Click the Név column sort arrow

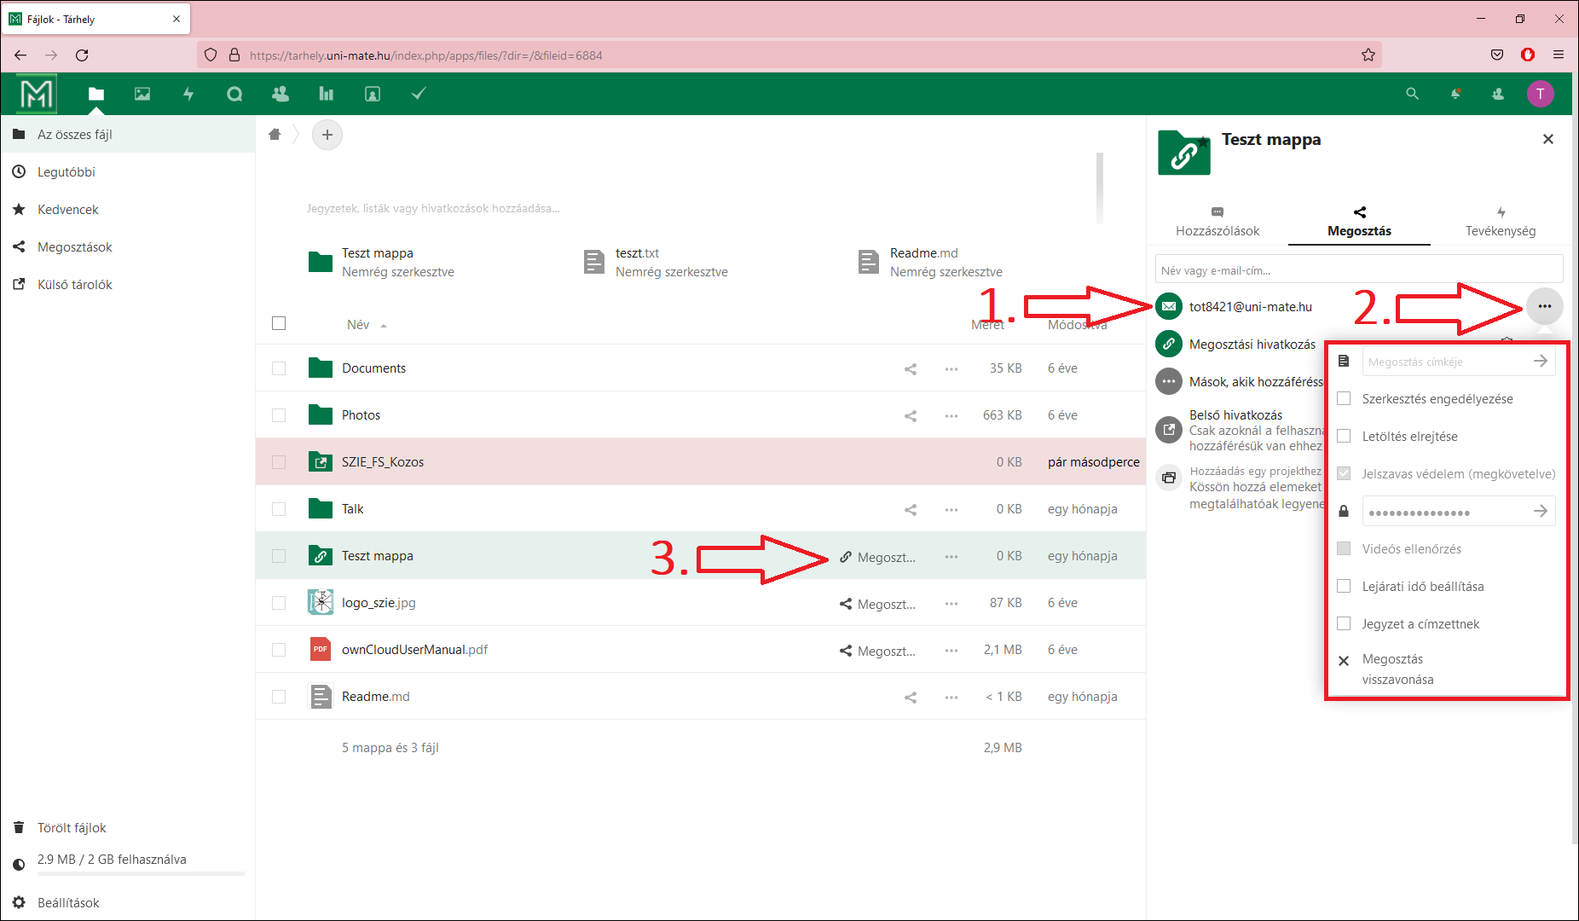point(384,326)
